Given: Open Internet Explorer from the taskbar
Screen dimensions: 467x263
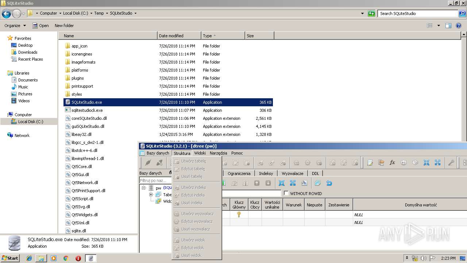Looking at the screenshot, I should pyautogui.click(x=29, y=258).
